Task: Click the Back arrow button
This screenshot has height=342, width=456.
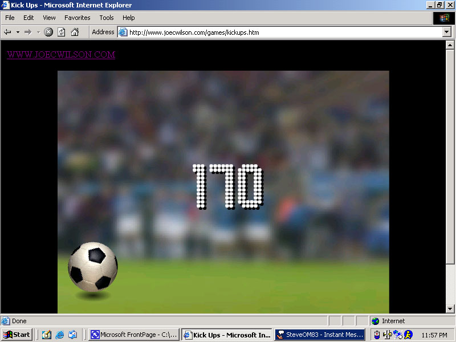Action: 7,32
